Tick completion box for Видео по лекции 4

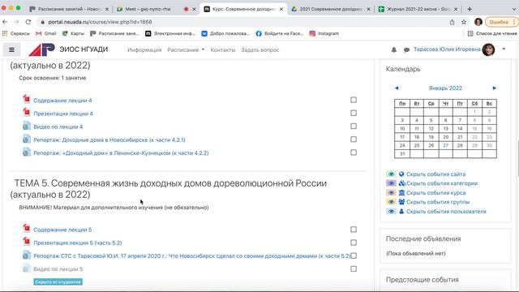coord(354,127)
